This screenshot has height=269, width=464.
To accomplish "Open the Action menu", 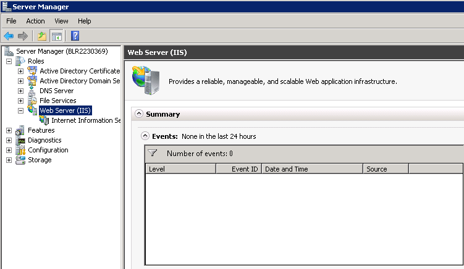I will [35, 21].
